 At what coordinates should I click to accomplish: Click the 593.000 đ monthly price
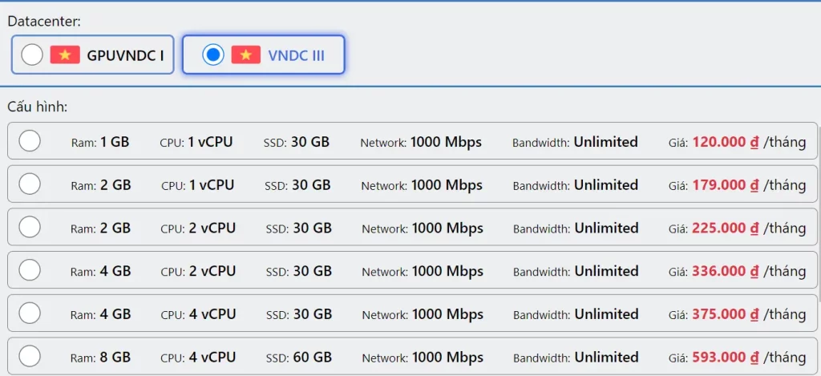[x=726, y=357]
